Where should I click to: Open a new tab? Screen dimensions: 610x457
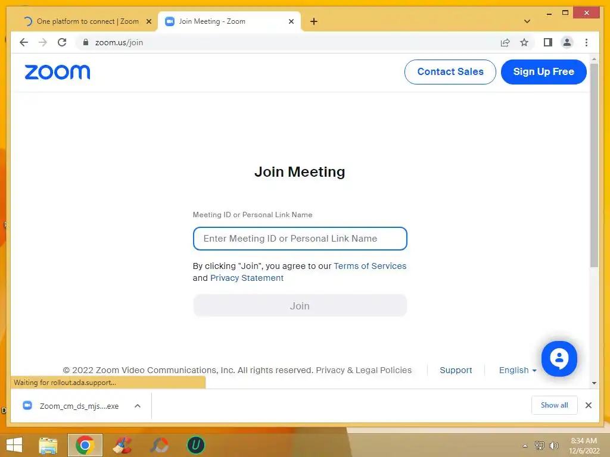(x=314, y=21)
